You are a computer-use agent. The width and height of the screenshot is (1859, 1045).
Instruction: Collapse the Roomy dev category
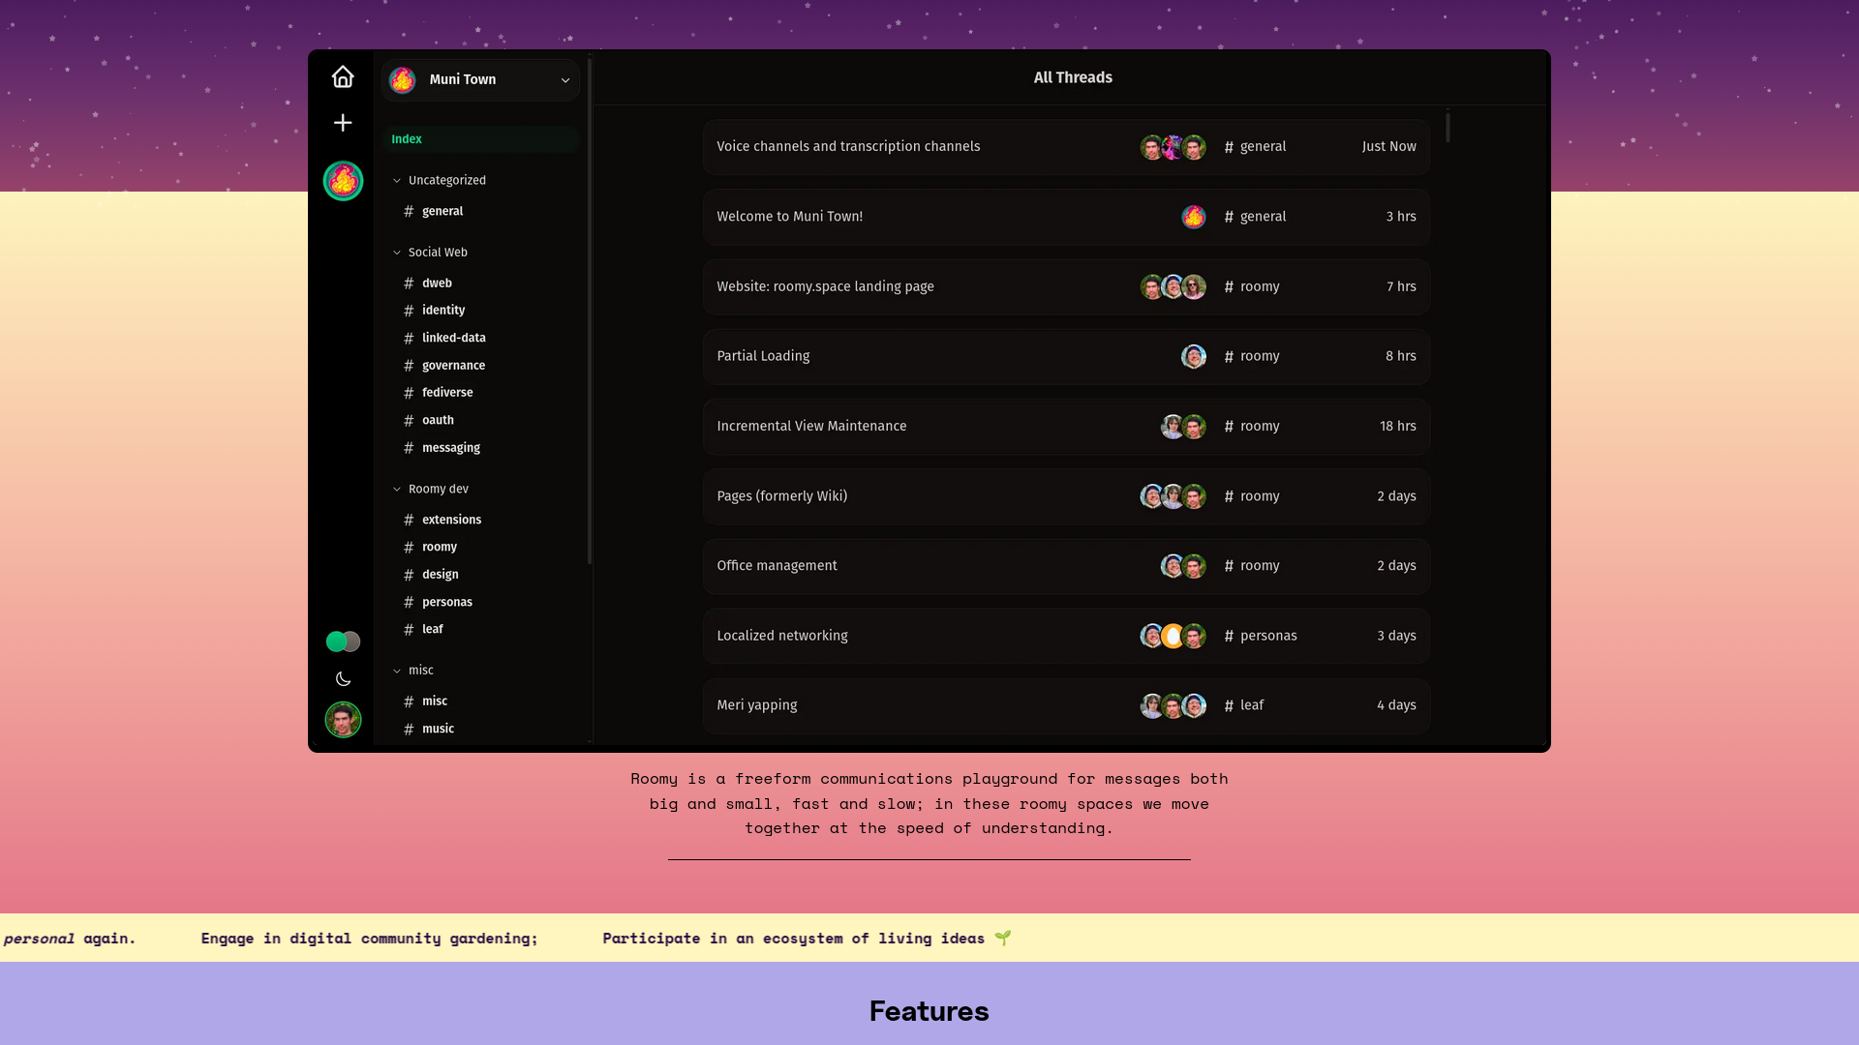pyautogui.click(x=397, y=490)
